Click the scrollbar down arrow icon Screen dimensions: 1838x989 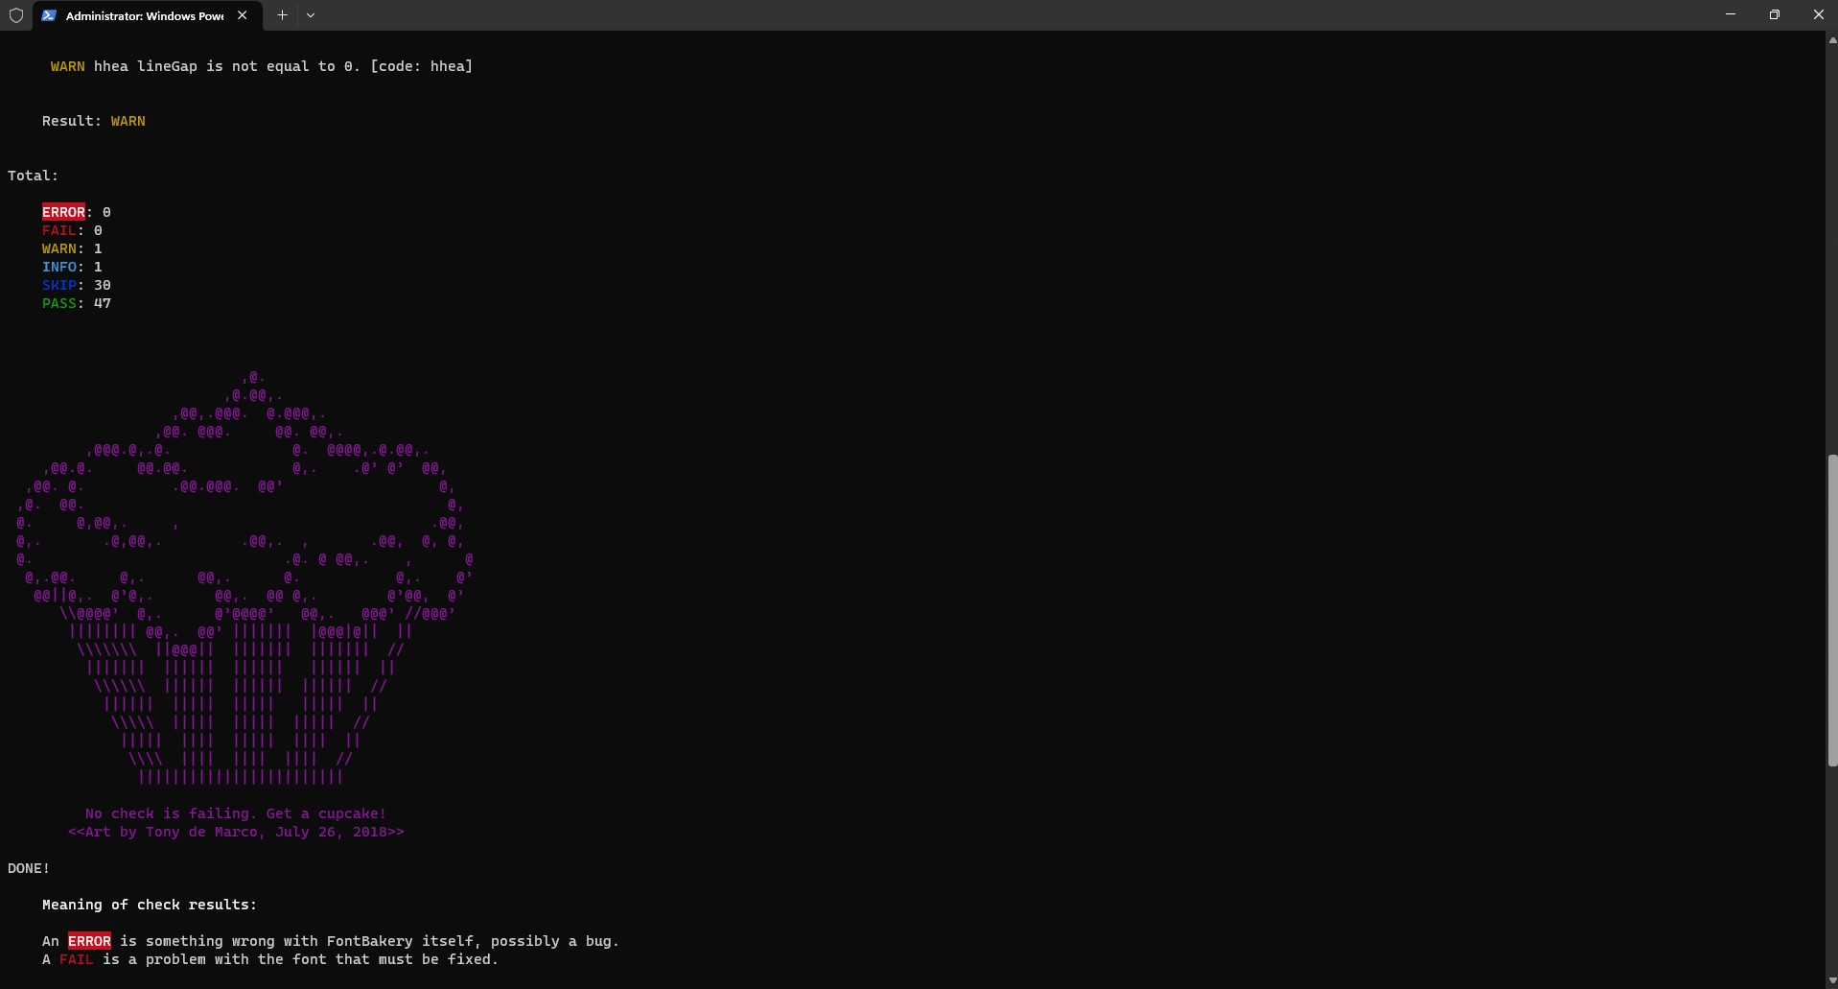coord(1830,979)
